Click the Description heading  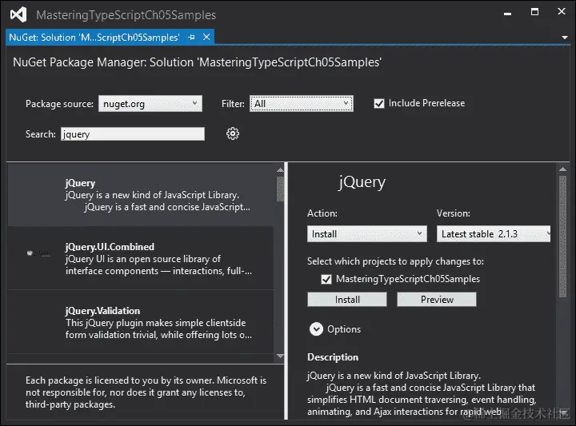click(333, 357)
